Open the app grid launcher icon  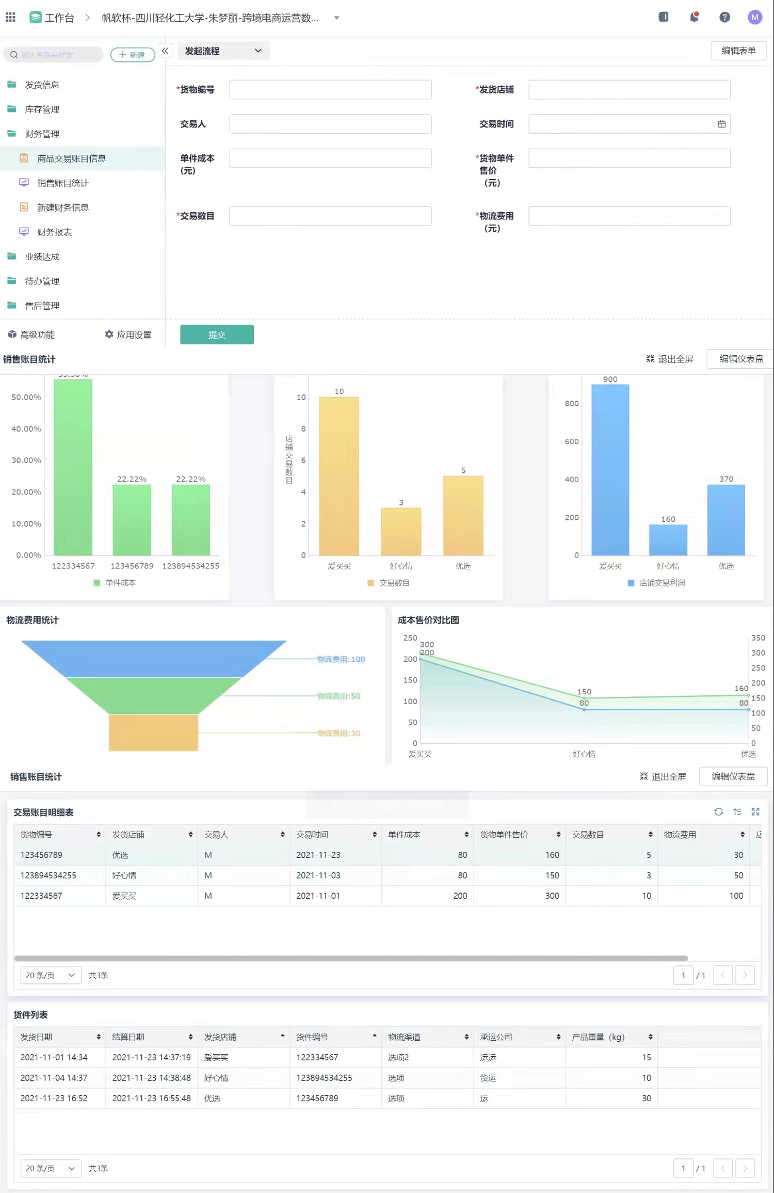(x=10, y=18)
